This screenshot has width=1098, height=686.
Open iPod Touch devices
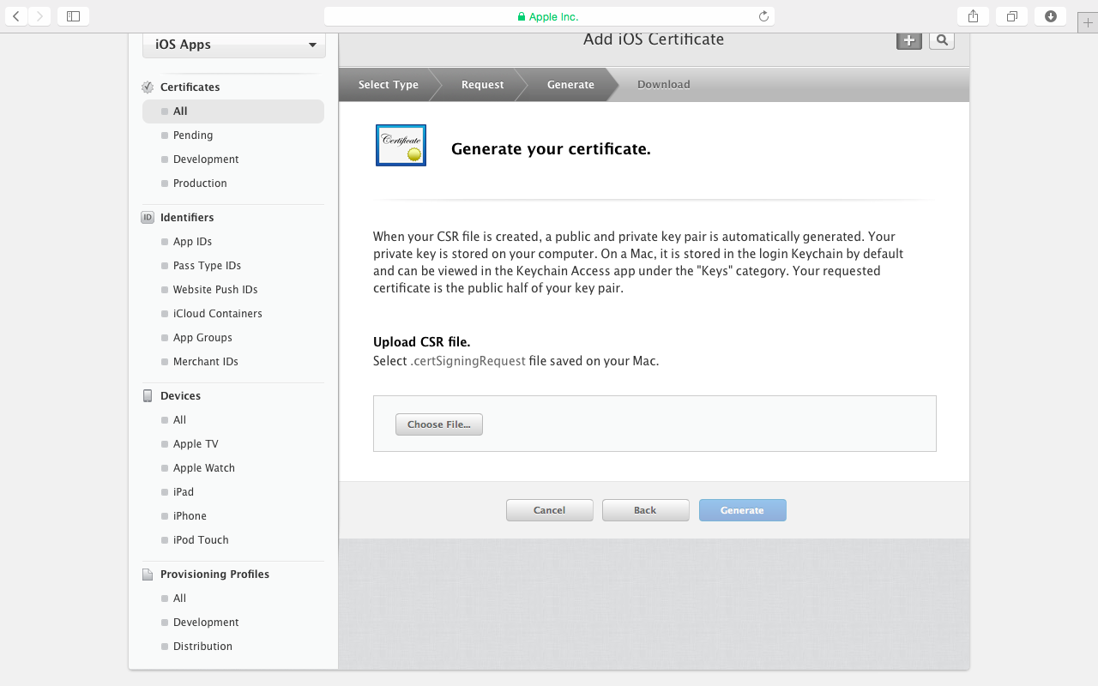pos(201,540)
